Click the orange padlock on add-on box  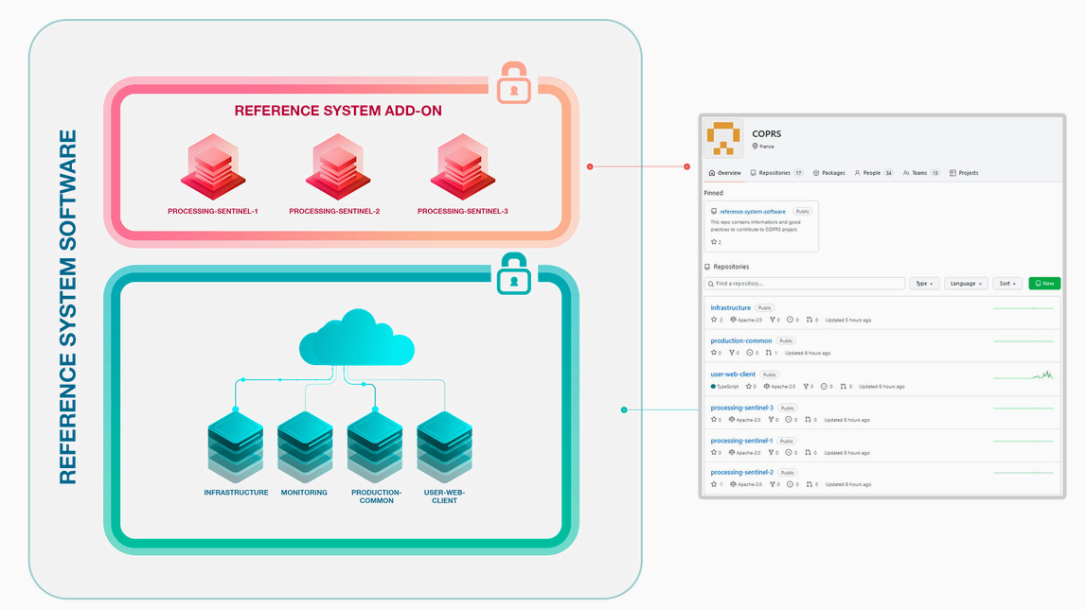[x=514, y=84]
